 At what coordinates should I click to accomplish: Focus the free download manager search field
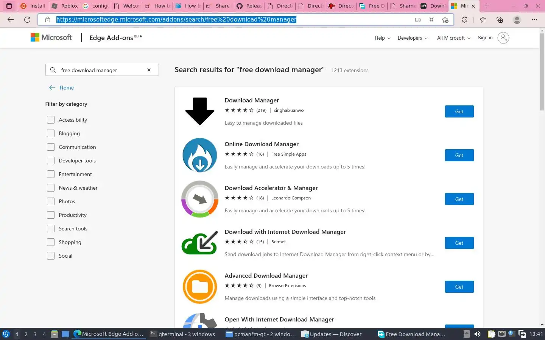[x=101, y=70]
